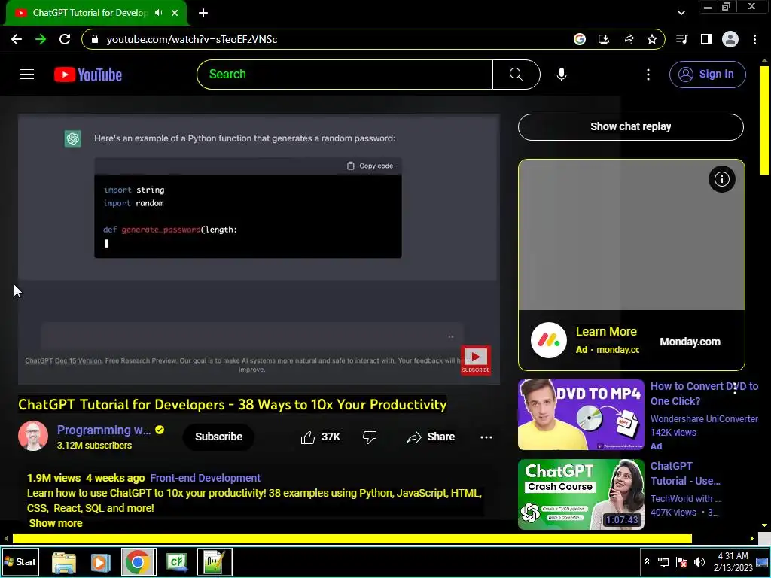771x578 pixels.
Task: Show hidden system tray icons
Action: coord(647,561)
